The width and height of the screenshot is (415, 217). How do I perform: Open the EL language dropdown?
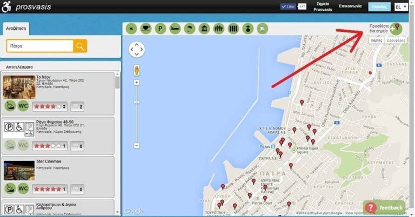click(x=401, y=7)
